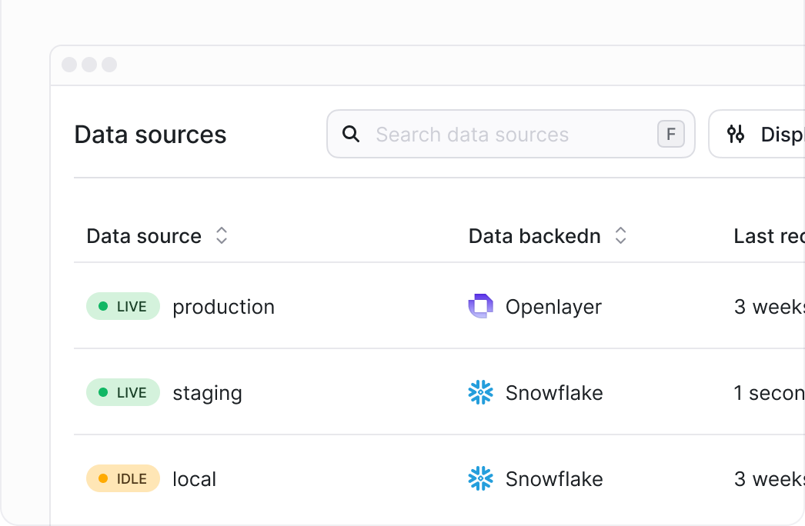The height and width of the screenshot is (526, 805).
Task: Click the Openlayer backend text
Action: (553, 307)
